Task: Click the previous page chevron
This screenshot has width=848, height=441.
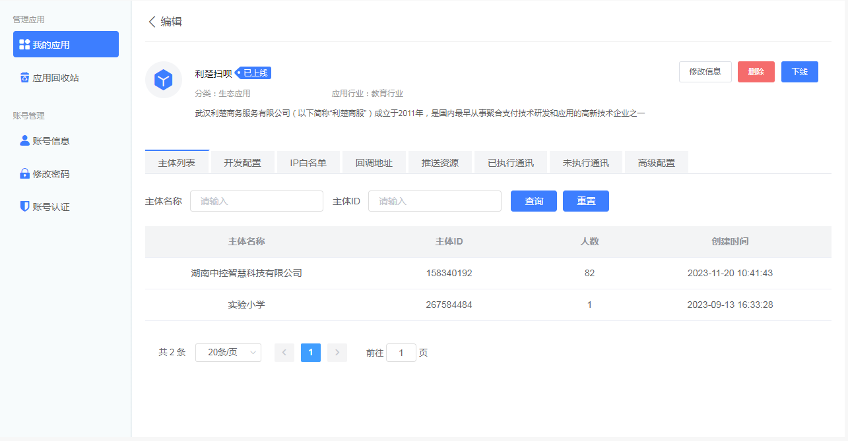Action: click(x=284, y=353)
